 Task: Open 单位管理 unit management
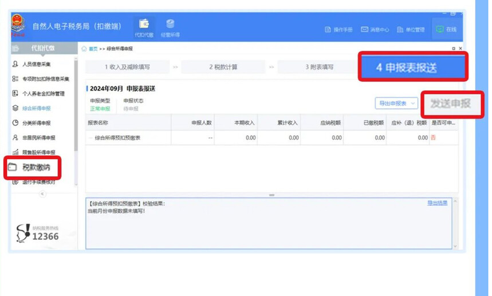tap(411, 29)
